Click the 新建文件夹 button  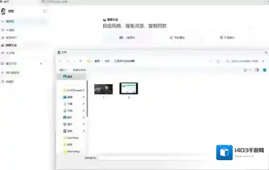[79, 70]
